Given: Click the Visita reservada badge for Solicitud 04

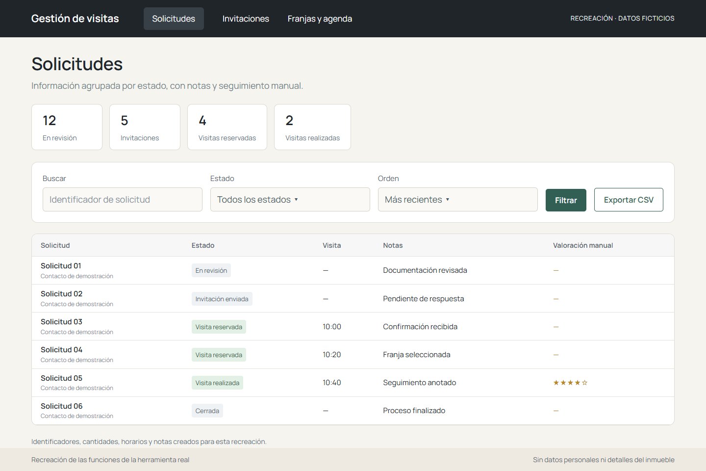Looking at the screenshot, I should pos(219,355).
